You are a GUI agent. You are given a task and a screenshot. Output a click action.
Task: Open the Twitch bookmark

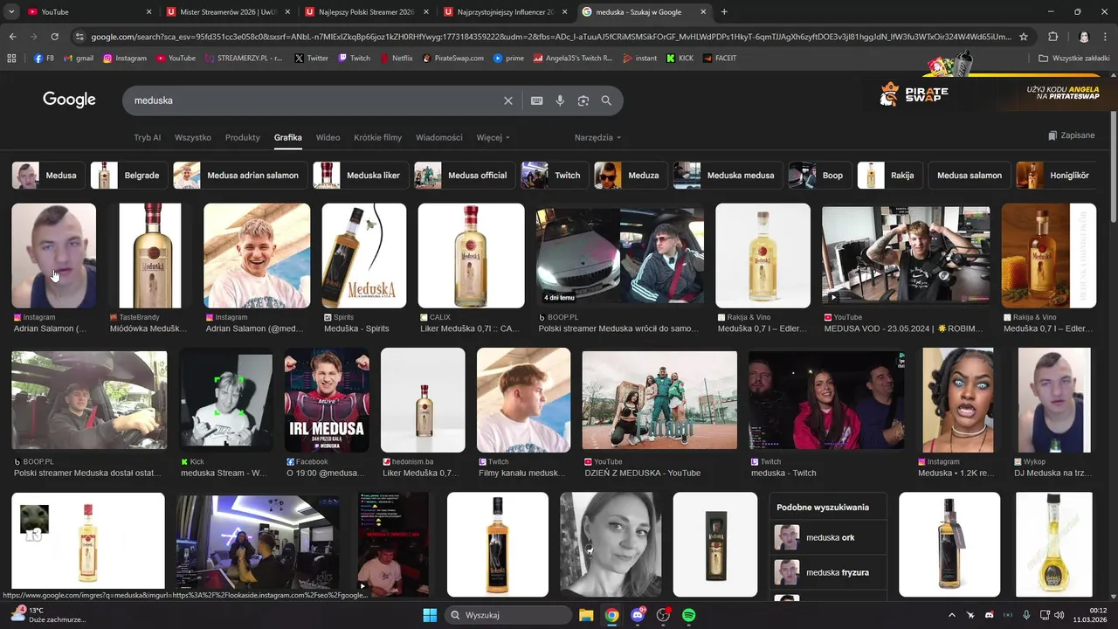click(x=354, y=58)
